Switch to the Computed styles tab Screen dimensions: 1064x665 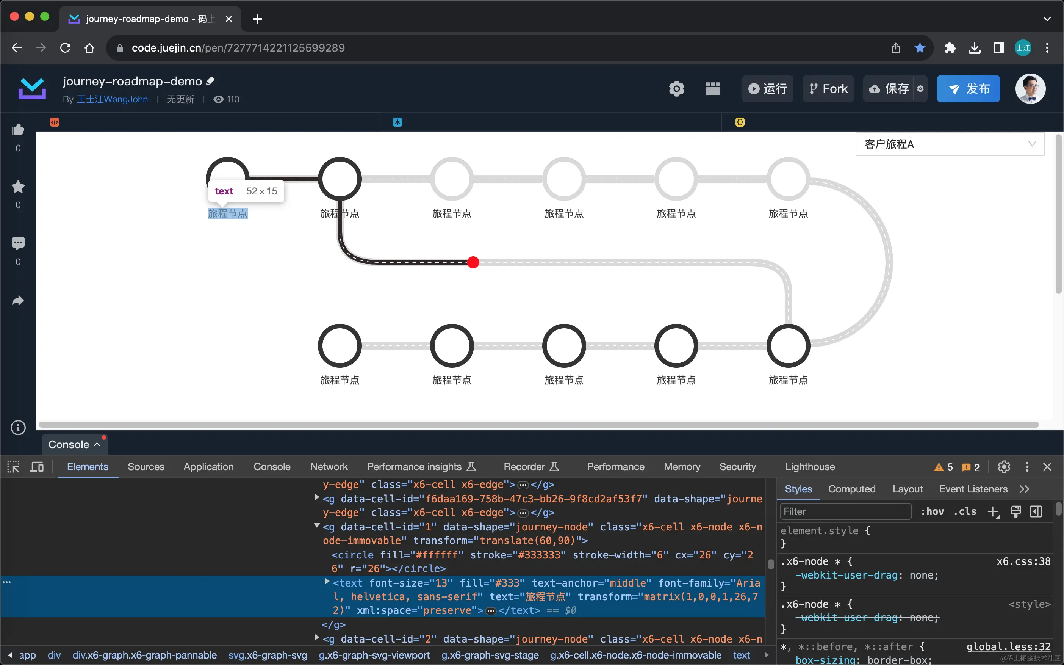[x=852, y=489]
